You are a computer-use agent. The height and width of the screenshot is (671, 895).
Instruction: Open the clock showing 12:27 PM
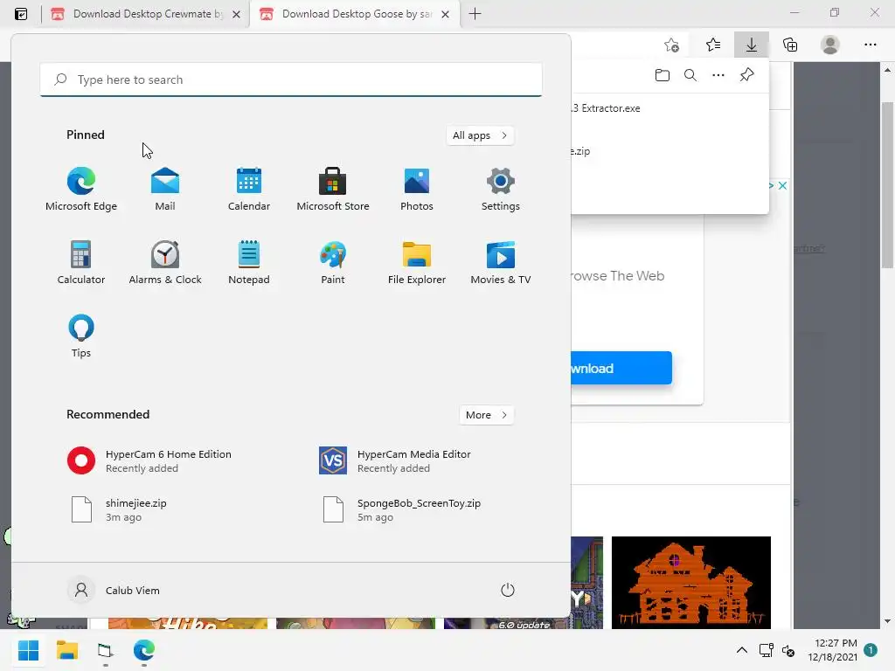[x=832, y=650]
